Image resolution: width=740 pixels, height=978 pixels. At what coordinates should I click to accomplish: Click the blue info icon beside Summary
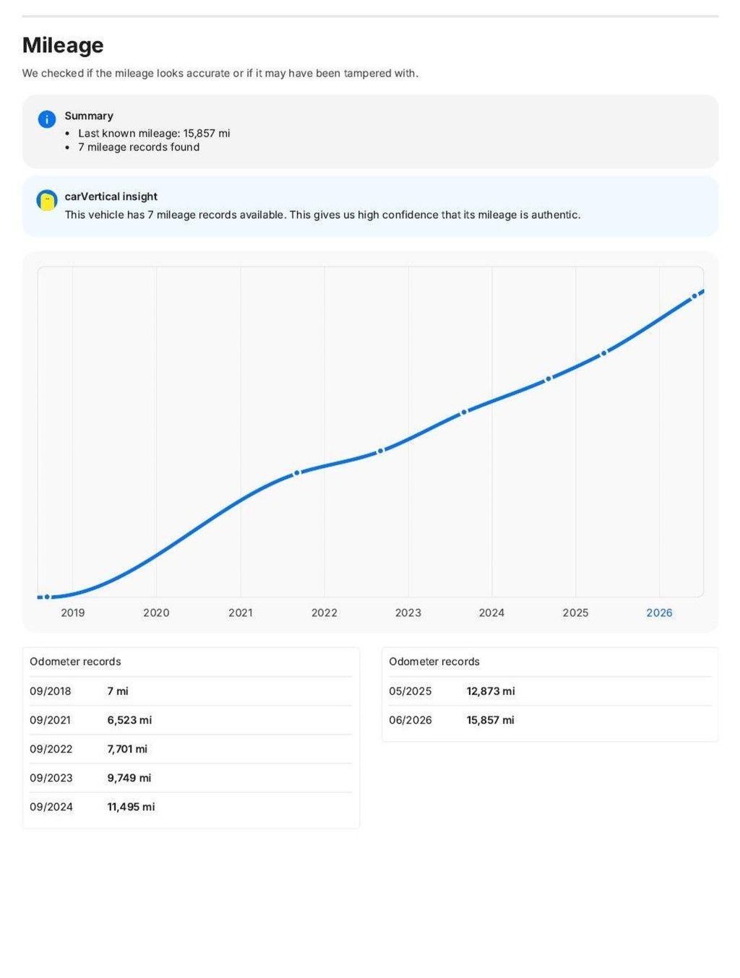point(47,119)
